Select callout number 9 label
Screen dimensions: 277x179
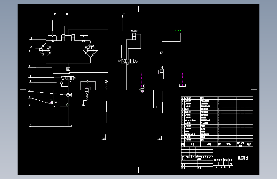(30, 51)
